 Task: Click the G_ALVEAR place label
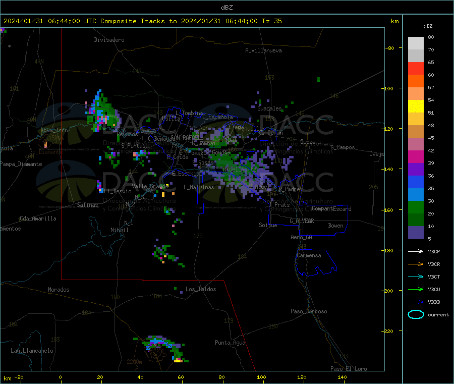coord(302,221)
